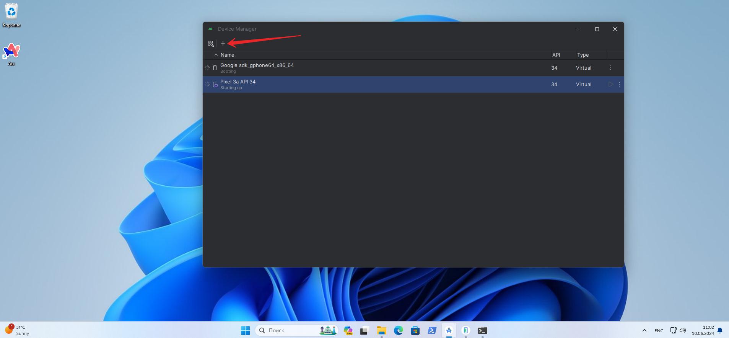Open the device type filter toolbar icon
Image resolution: width=729 pixels, height=338 pixels.
tap(211, 44)
